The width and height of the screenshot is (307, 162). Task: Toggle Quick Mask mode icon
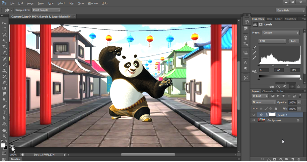pos(4,153)
